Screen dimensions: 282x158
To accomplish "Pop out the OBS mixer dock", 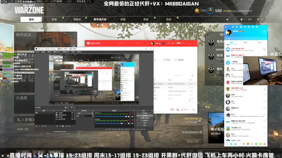I will (134, 111).
